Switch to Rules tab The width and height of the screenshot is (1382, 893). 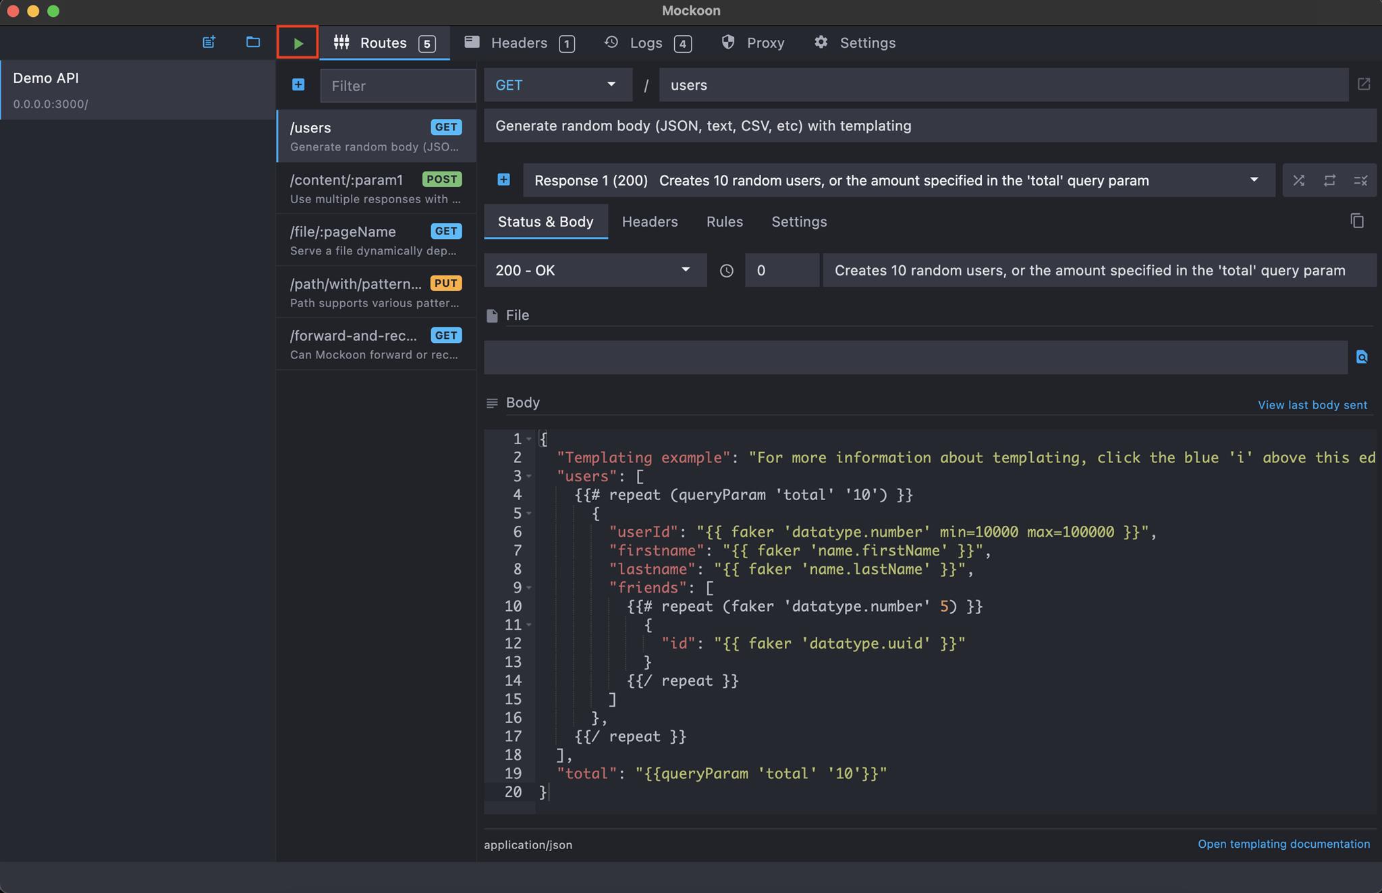724,221
